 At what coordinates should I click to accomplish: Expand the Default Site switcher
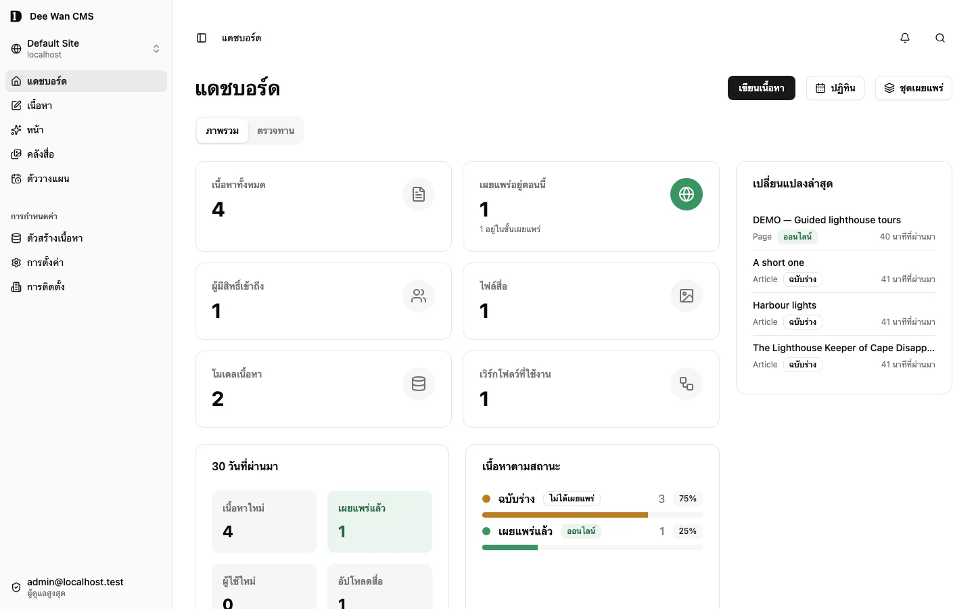[x=86, y=49]
